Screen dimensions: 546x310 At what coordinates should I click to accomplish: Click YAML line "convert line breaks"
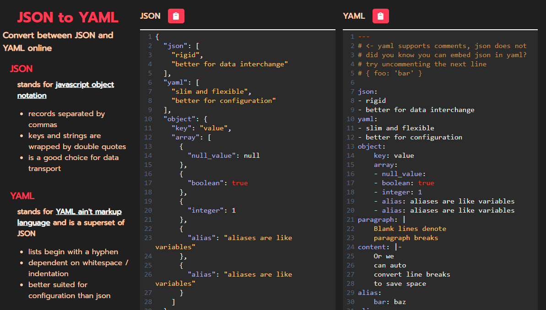(412, 274)
